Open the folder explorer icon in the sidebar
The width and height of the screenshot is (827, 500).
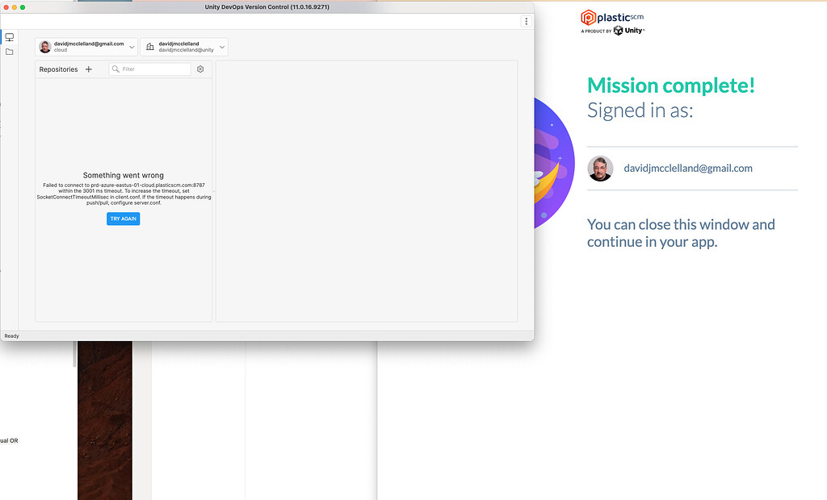click(9, 51)
